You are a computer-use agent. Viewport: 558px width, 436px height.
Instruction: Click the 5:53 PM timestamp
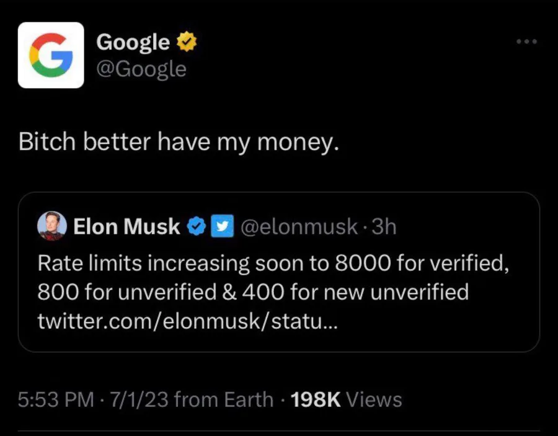point(56,399)
